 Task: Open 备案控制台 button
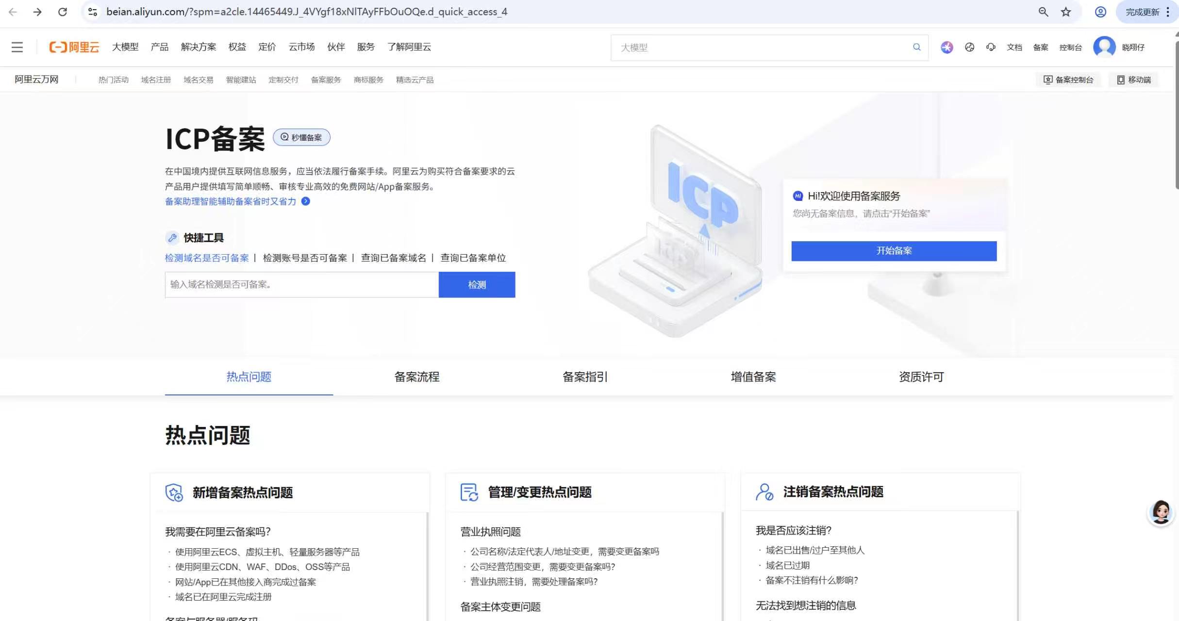[x=1068, y=80]
